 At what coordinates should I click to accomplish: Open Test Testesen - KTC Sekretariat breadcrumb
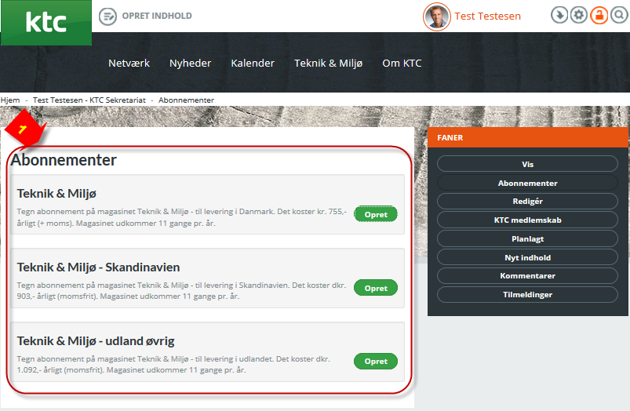(89, 100)
